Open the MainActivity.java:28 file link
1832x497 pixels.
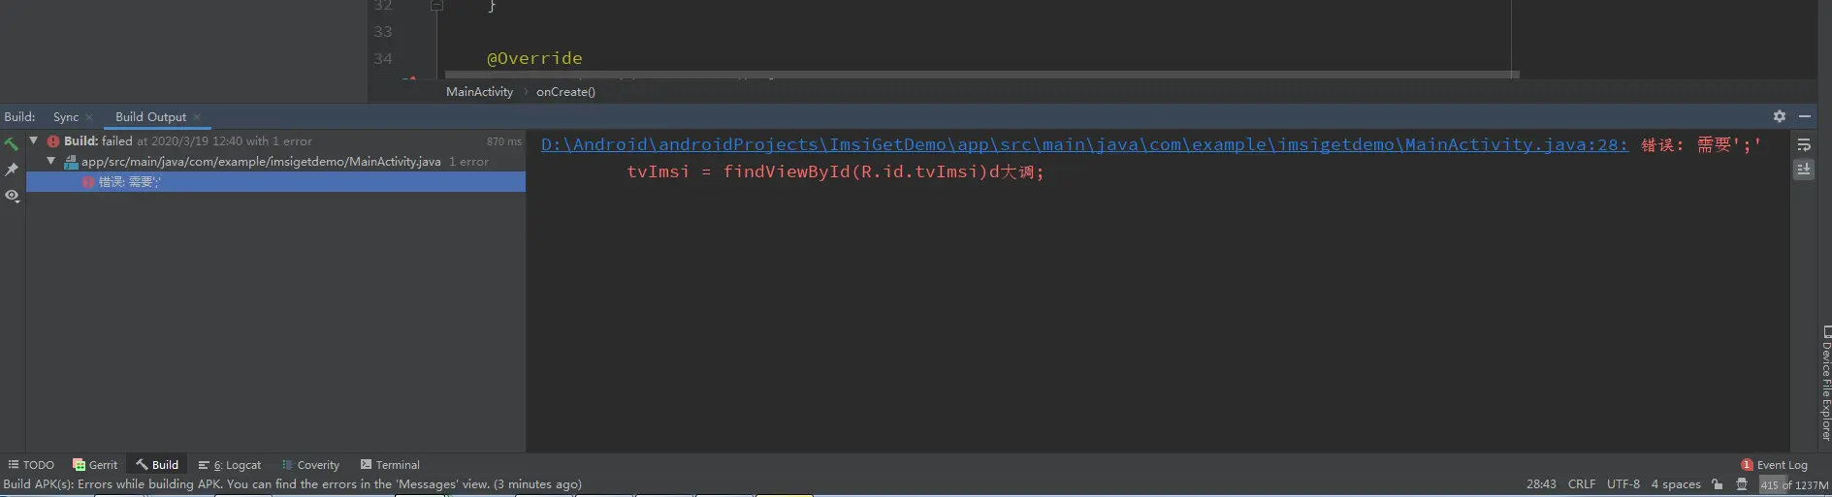(x=1084, y=144)
